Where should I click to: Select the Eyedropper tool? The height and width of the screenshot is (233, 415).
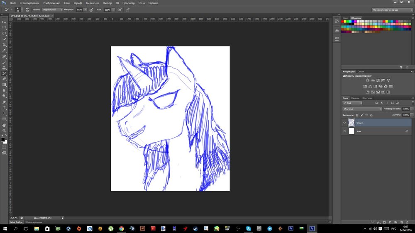(4, 50)
